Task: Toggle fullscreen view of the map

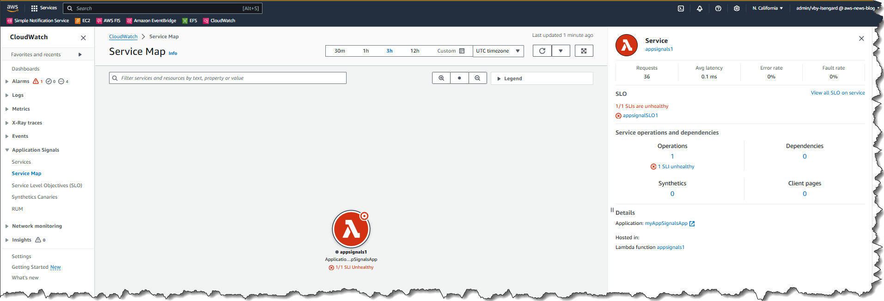Action: point(584,51)
